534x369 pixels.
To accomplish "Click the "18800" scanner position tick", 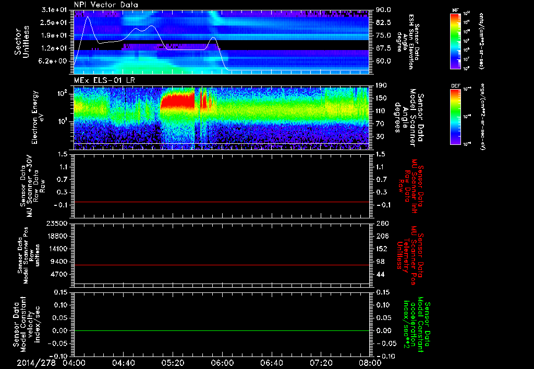I will click(57, 236).
